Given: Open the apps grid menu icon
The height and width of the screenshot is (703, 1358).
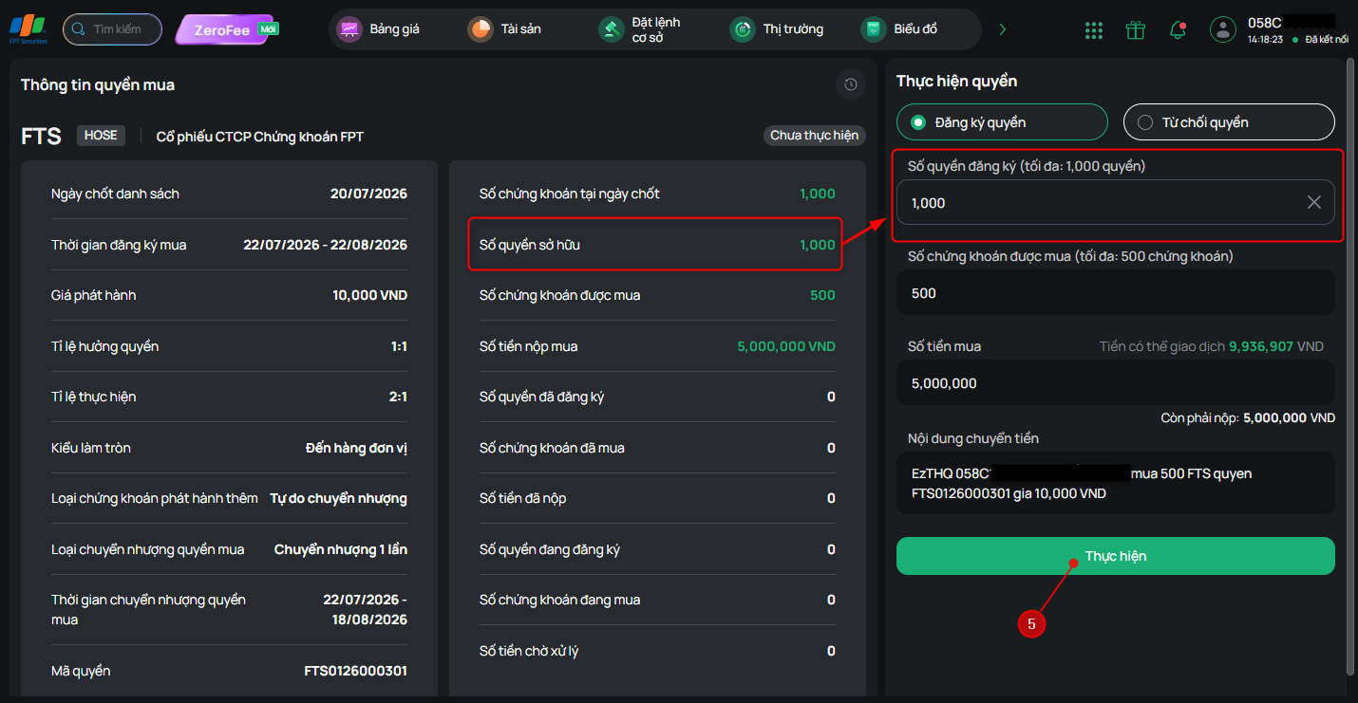Looking at the screenshot, I should 1094,30.
